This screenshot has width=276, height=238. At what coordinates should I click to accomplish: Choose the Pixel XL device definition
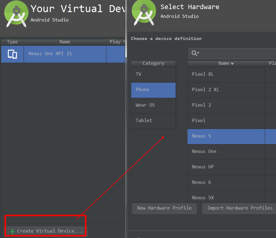coord(232,75)
